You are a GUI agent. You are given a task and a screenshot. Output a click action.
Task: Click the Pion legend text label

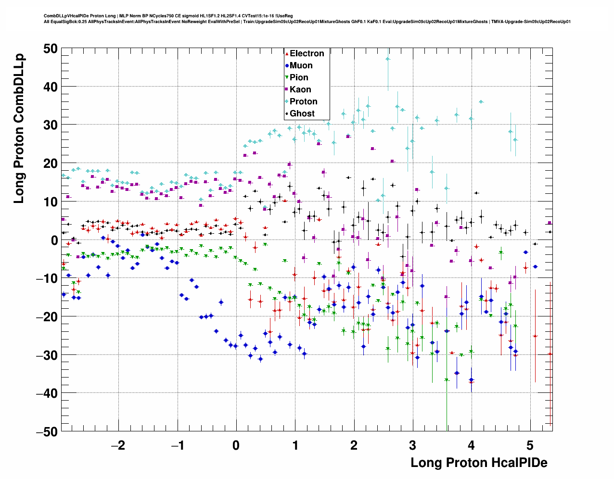299,78
